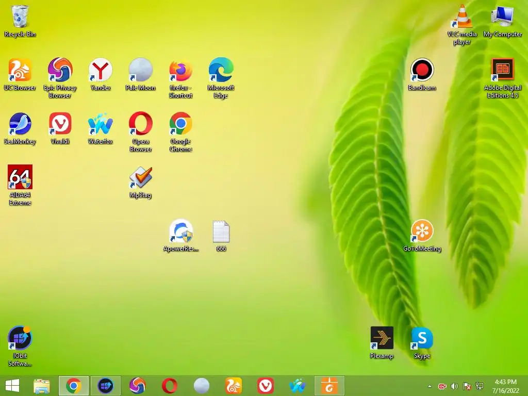The height and width of the screenshot is (396, 528).
Task: Select the Google Chrome desktop shortcut
Action: (x=181, y=131)
